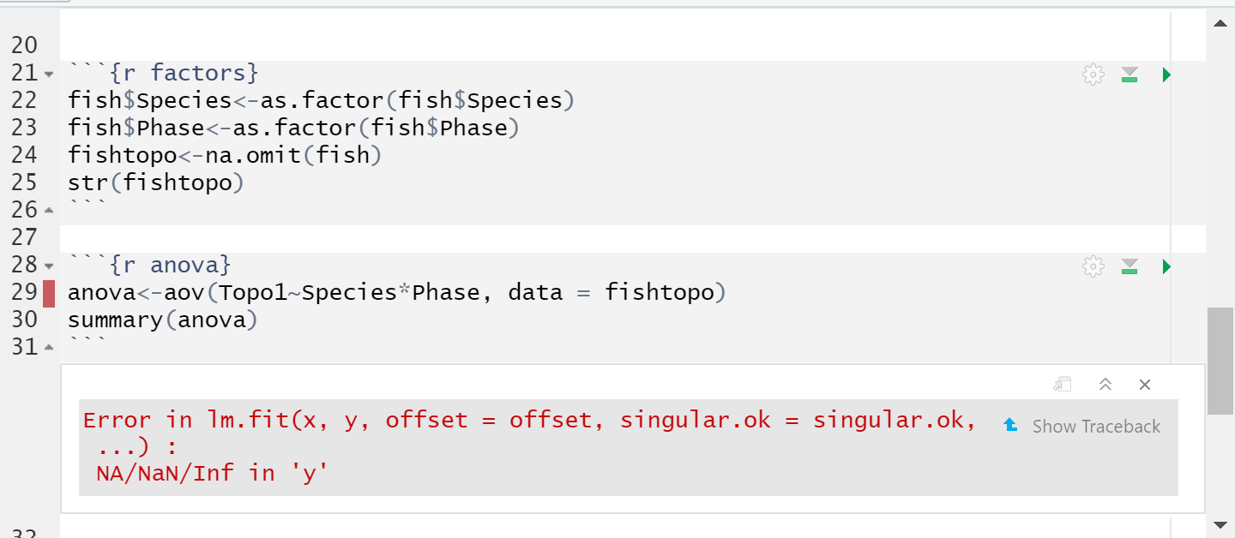Click the editor scrollbar down arrow
This screenshot has height=538, width=1235.
(1220, 523)
